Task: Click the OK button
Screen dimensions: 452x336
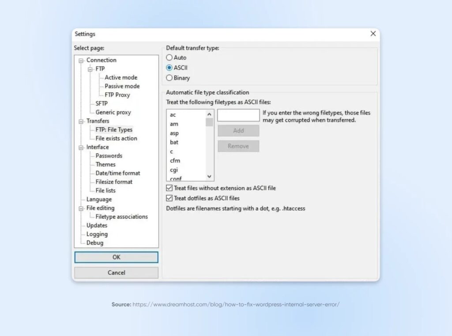Action: 116,257
